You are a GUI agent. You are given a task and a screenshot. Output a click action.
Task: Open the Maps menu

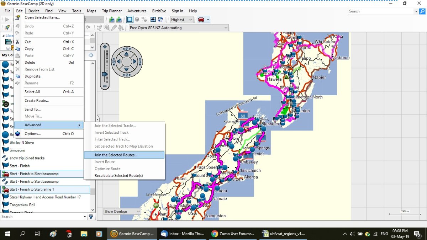coord(91,11)
